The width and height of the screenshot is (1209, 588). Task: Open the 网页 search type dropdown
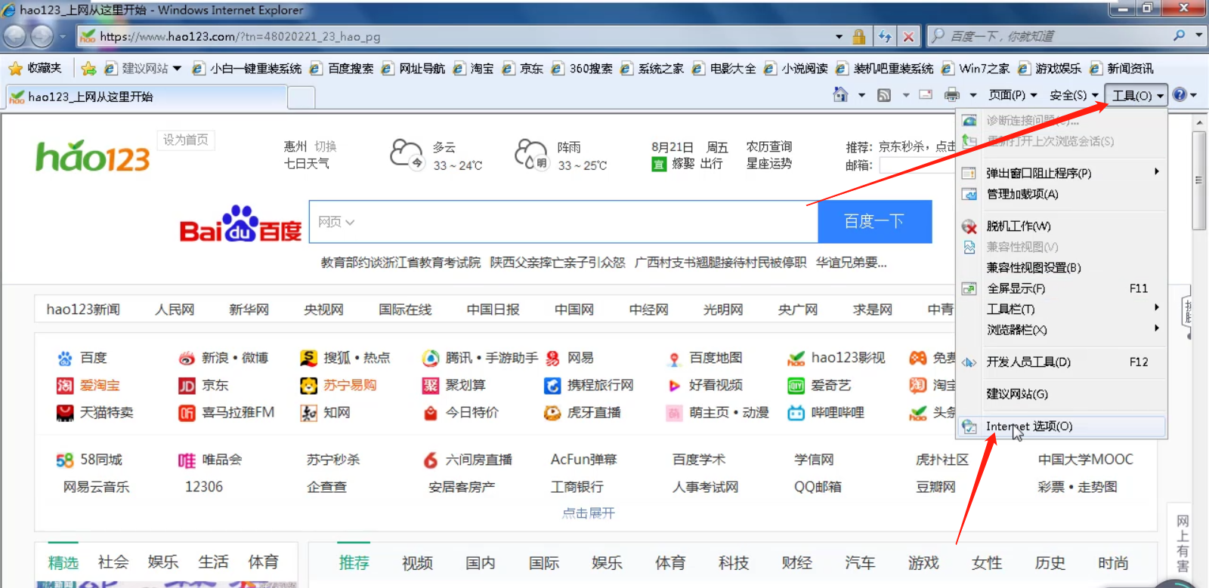coord(336,222)
